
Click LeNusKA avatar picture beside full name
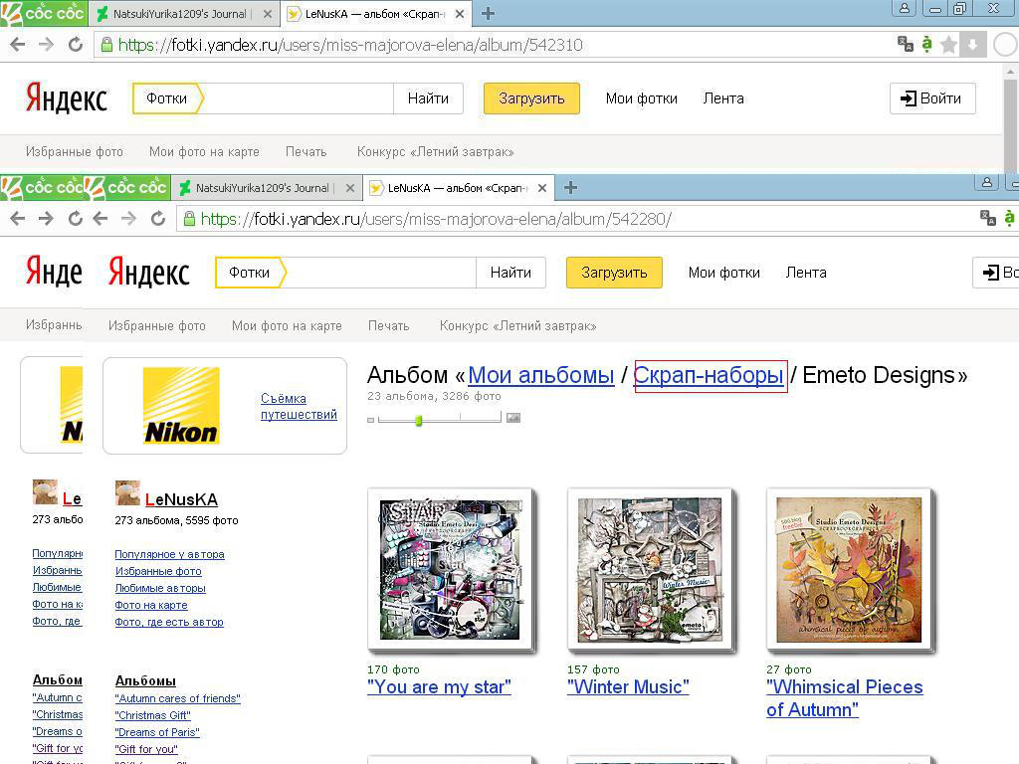127,492
